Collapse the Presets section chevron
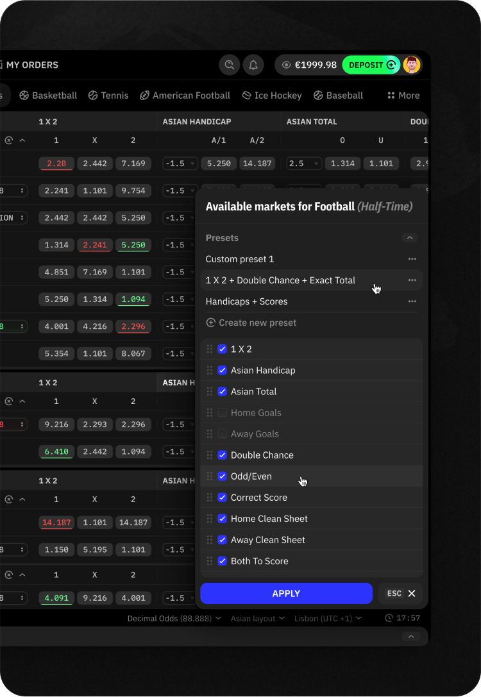 [410, 238]
